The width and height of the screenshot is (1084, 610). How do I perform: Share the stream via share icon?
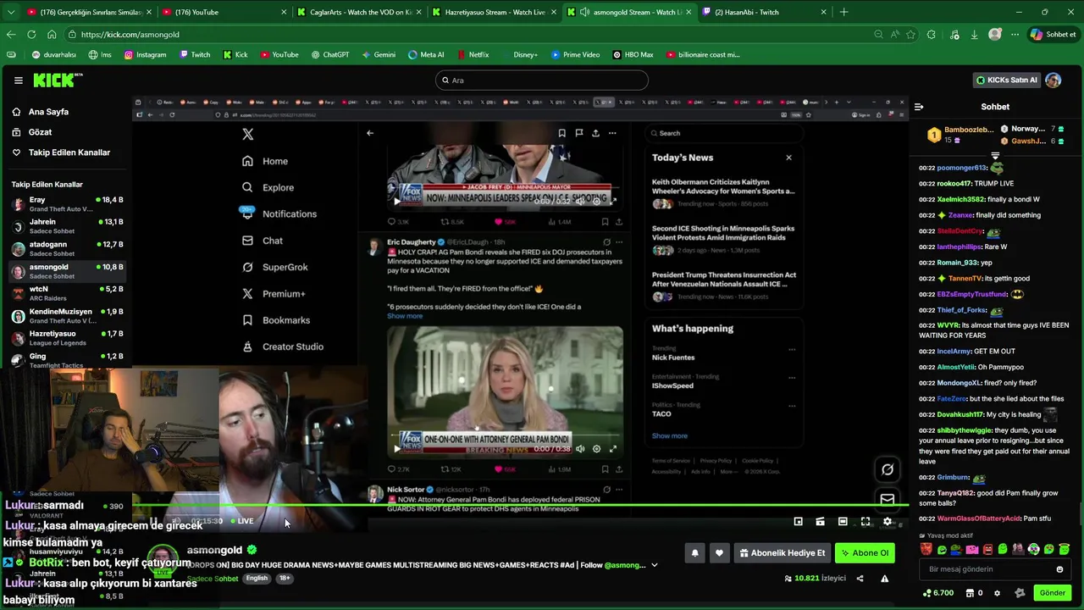click(860, 579)
